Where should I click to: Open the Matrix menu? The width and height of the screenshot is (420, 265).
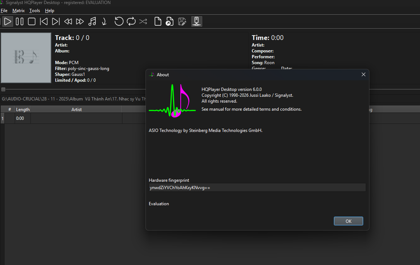point(19,10)
